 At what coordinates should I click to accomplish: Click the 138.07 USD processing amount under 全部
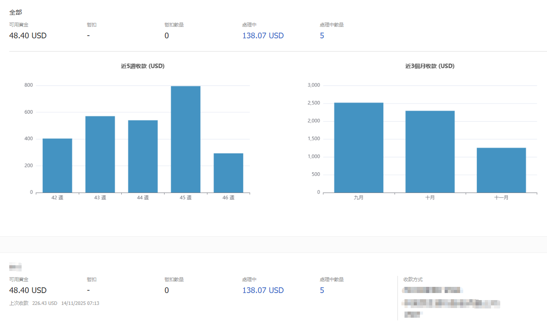pyautogui.click(x=263, y=36)
